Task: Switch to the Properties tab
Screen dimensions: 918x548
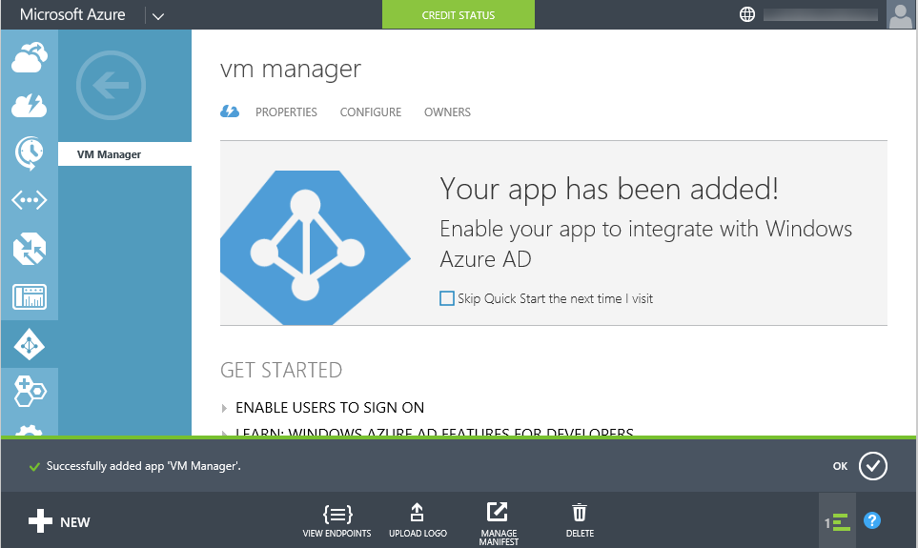Action: (286, 112)
